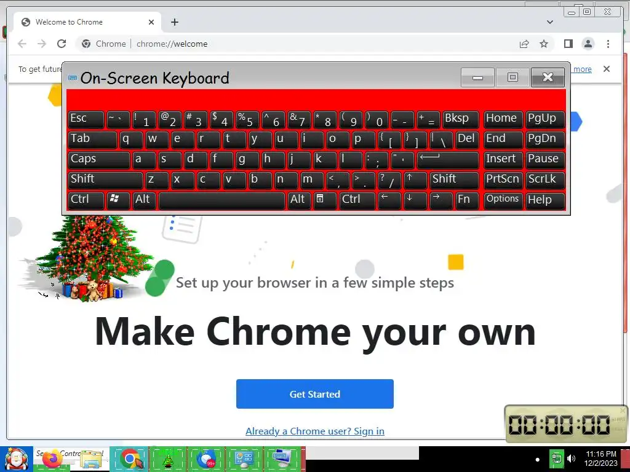The width and height of the screenshot is (630, 472).
Task: Open the network tray icon
Action: click(x=556, y=458)
